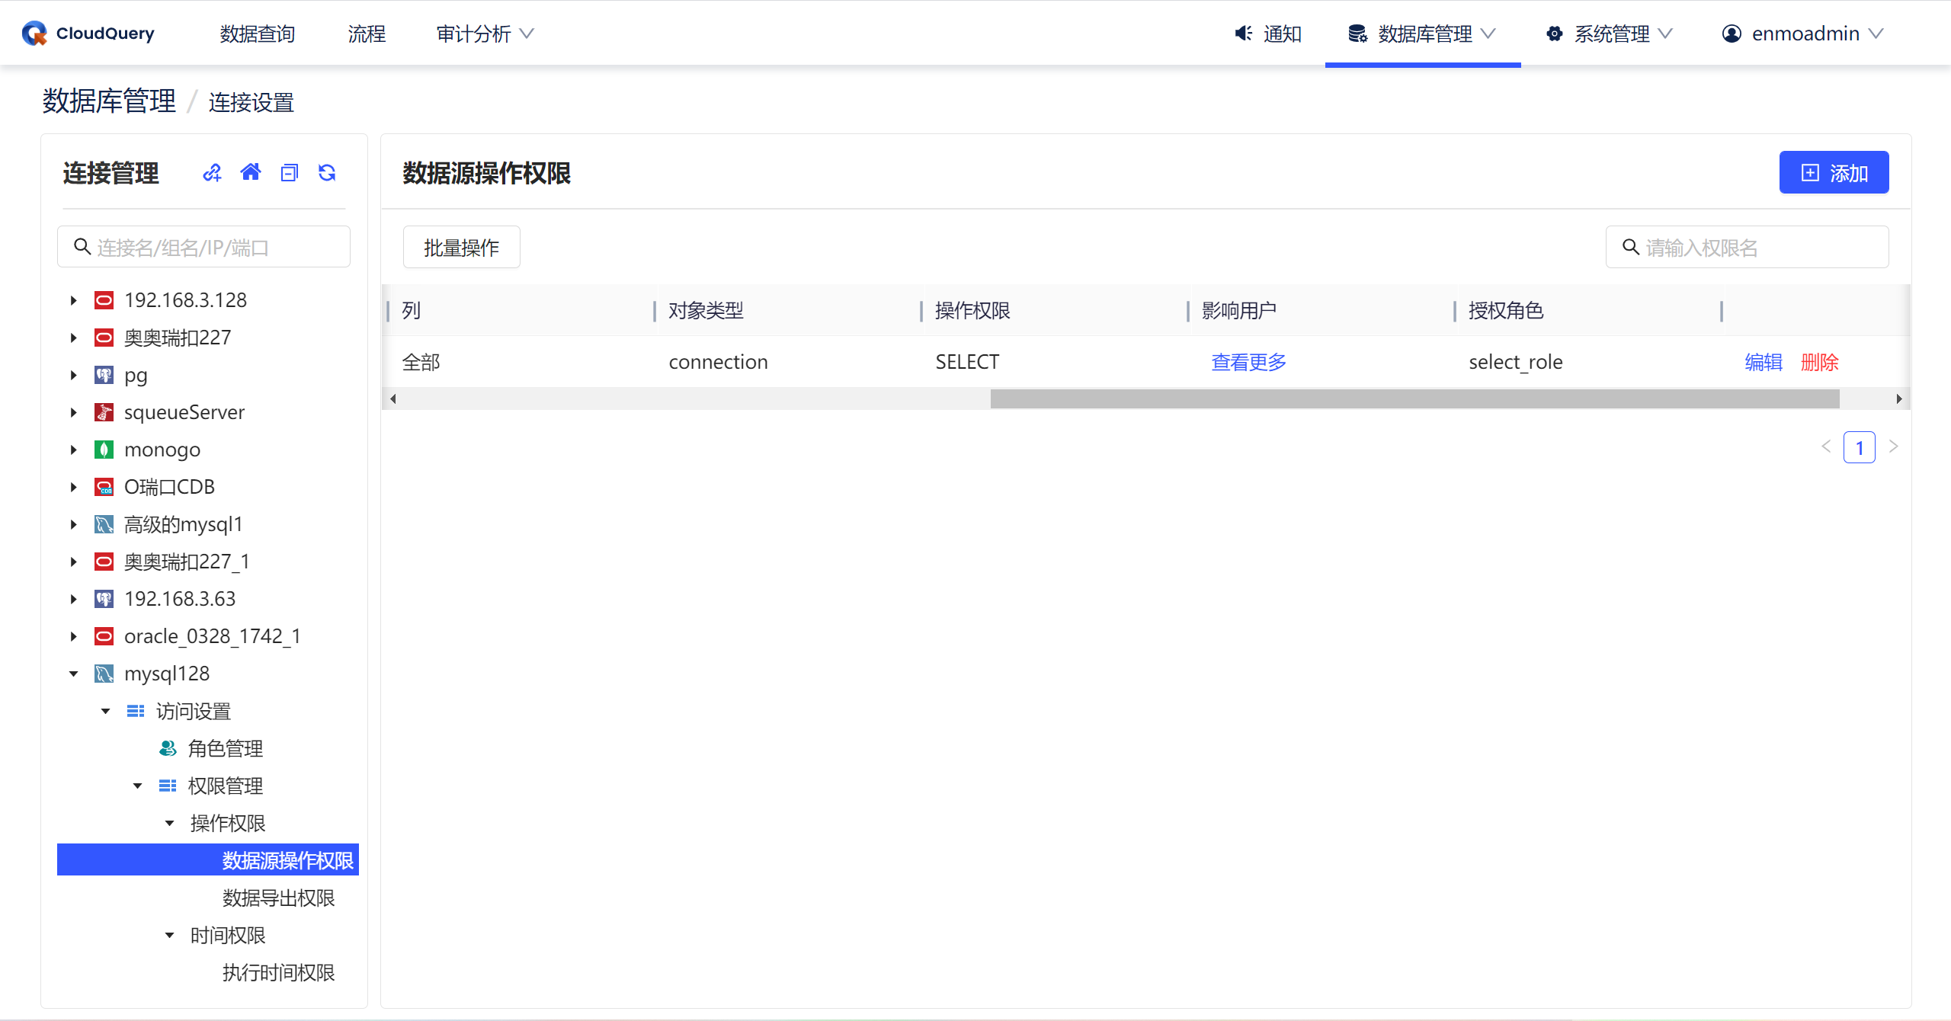Collapse the mysql128 tree node
The image size is (1951, 1021).
[x=73, y=674]
